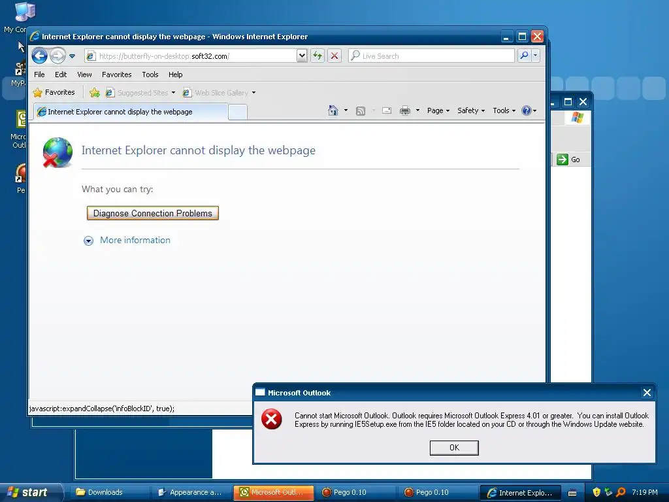
Task: Activate Microsoft Outlook taskbar button
Action: coord(274,493)
